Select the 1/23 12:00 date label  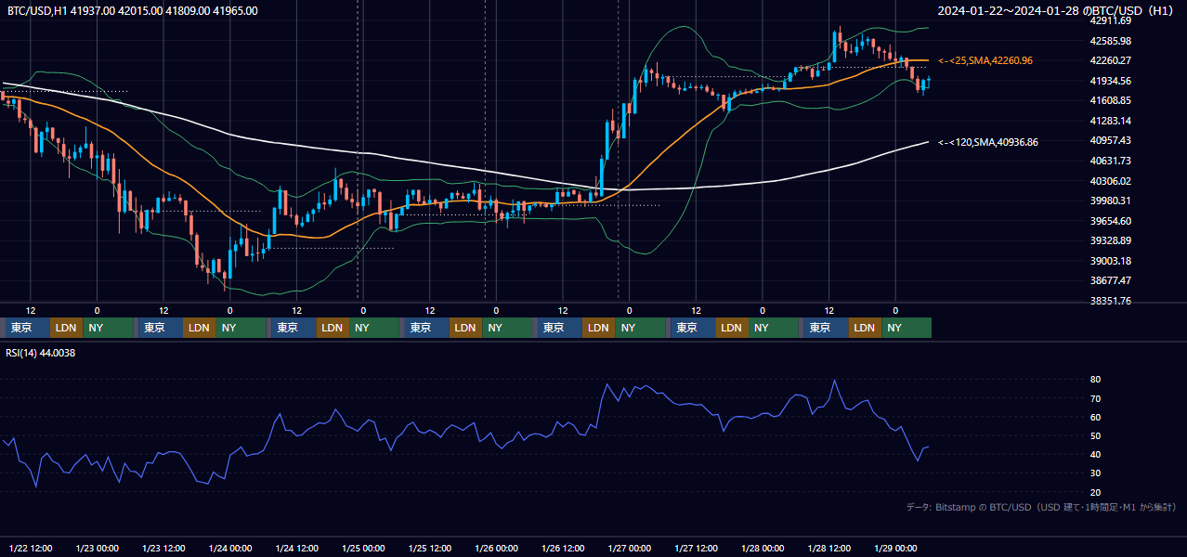click(163, 548)
